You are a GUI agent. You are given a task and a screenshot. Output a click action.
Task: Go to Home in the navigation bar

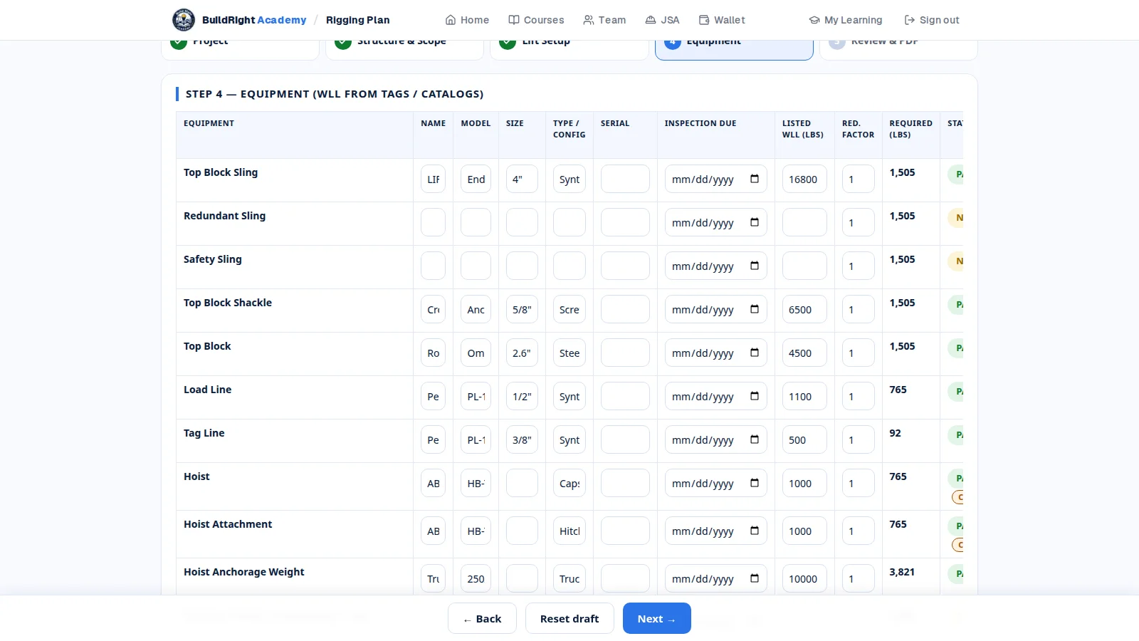click(x=467, y=20)
